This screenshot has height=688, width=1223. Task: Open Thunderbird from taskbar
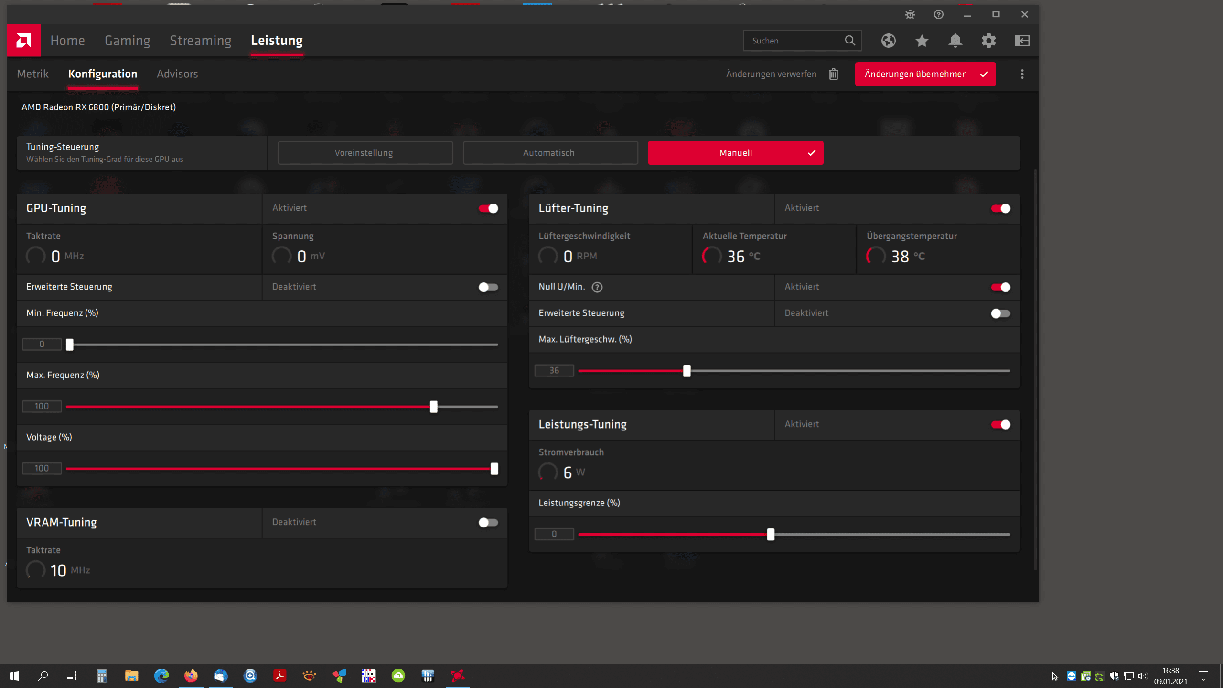[x=221, y=676]
